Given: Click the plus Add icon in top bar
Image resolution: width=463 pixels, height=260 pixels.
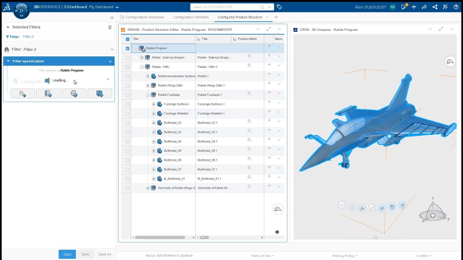Looking at the screenshot, I should 414,7.
